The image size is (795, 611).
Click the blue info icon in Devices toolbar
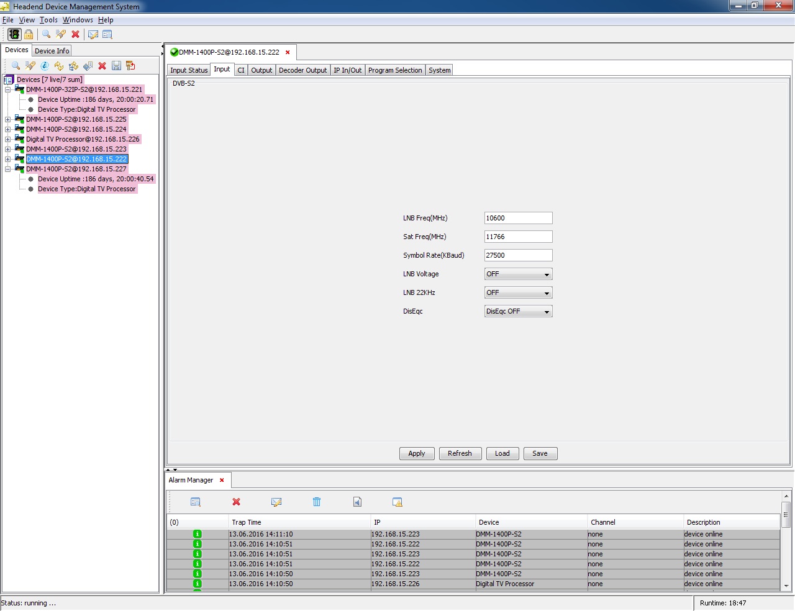point(45,66)
